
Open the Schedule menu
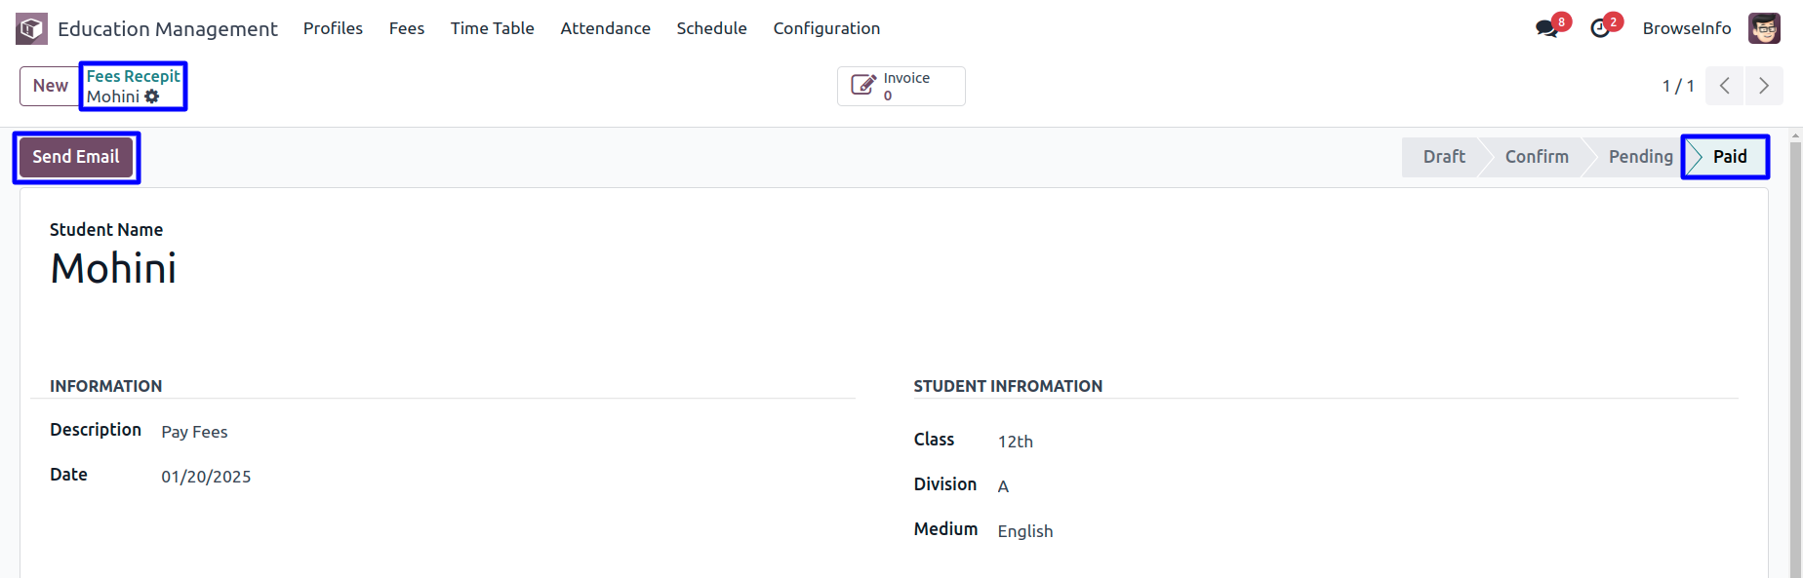711,28
